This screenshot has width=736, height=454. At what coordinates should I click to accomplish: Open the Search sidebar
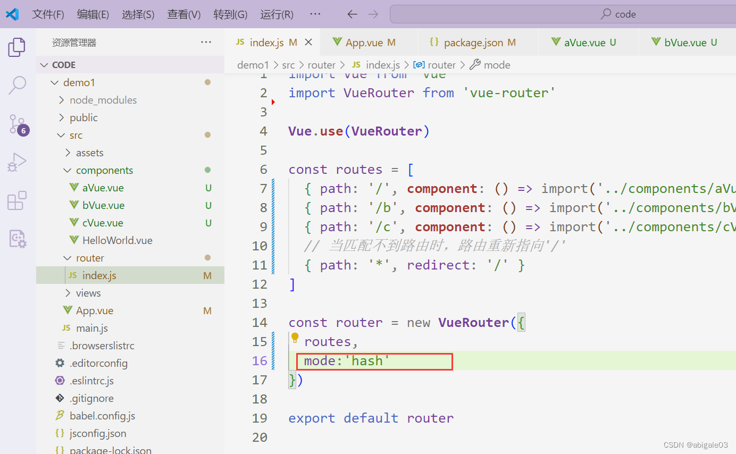[x=16, y=85]
